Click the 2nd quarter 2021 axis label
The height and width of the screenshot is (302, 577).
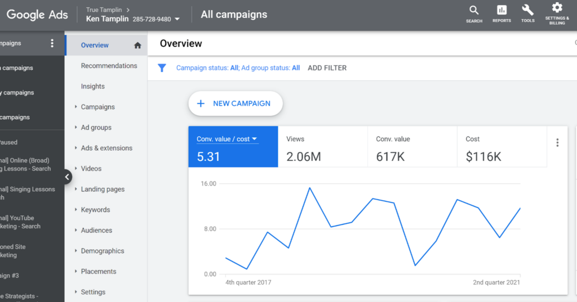click(x=496, y=282)
